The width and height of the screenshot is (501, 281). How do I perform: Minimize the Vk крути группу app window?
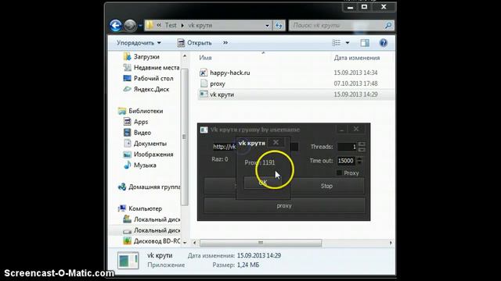coord(341,130)
